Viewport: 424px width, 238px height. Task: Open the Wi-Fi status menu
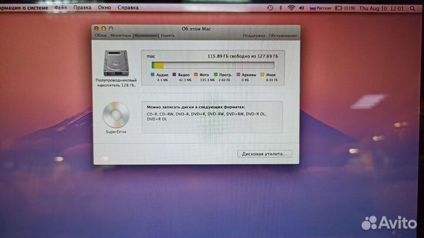coord(291,8)
